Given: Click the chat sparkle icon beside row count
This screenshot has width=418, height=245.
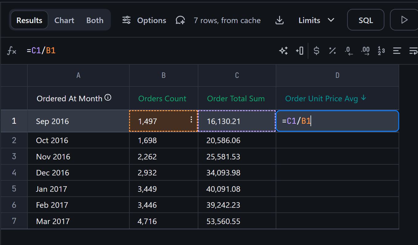Looking at the screenshot, I should tap(180, 20).
